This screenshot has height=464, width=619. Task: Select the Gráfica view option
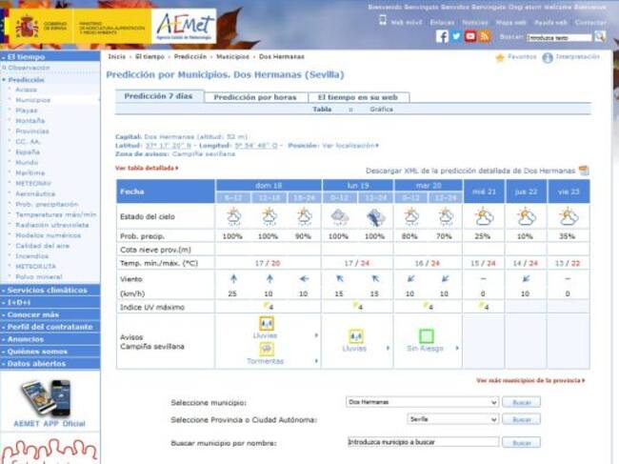pos(381,110)
